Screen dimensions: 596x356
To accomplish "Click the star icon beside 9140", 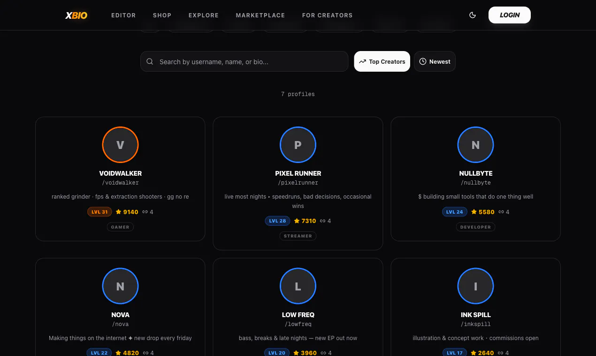I will [118, 212].
